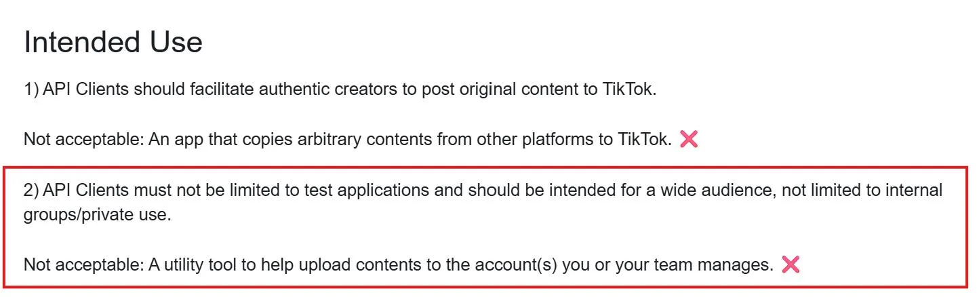Select the "2)" list number marker
Screen dimensions: 979x297
(31, 191)
